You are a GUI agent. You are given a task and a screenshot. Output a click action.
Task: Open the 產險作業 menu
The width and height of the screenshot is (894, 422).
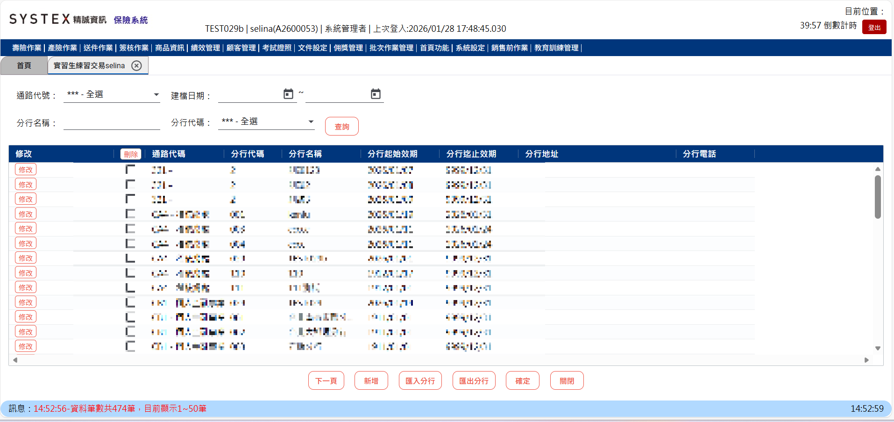[x=63, y=48]
